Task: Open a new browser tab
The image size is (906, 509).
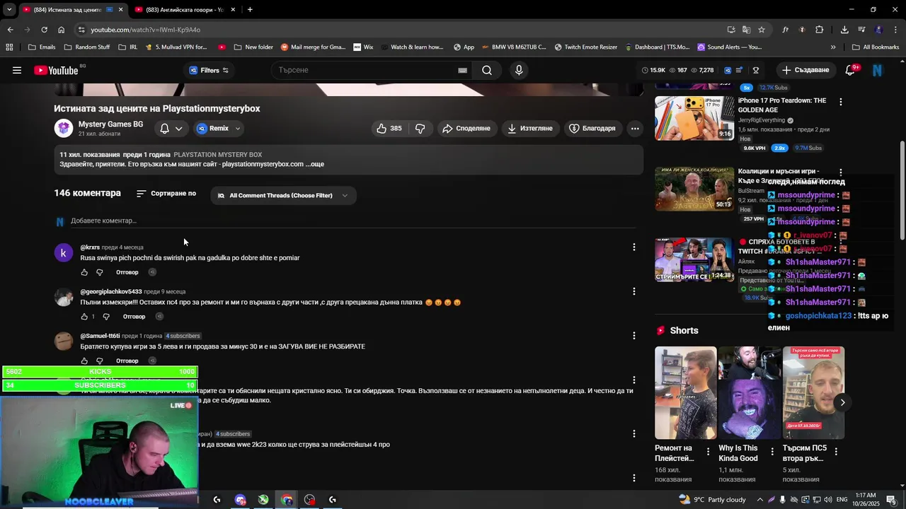Action: coord(250,10)
